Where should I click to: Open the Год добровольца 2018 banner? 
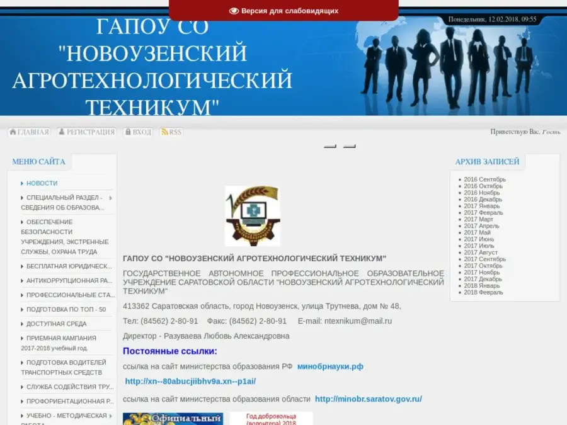click(x=271, y=419)
